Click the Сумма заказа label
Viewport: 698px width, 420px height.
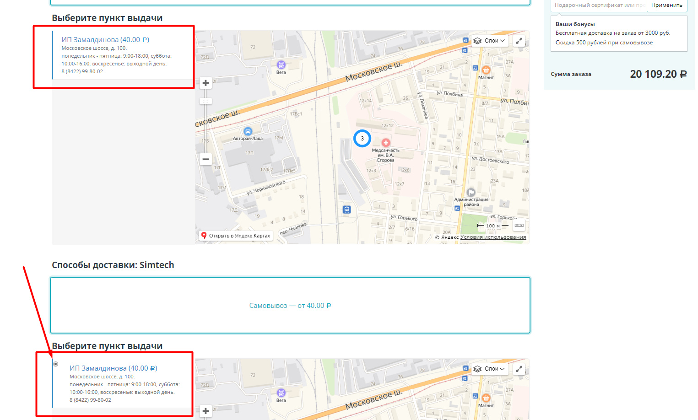571,74
